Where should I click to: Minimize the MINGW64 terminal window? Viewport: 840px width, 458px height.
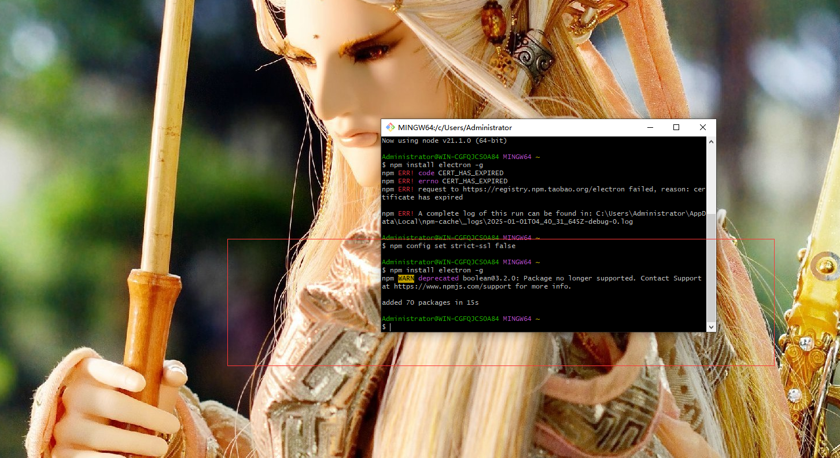pos(650,127)
